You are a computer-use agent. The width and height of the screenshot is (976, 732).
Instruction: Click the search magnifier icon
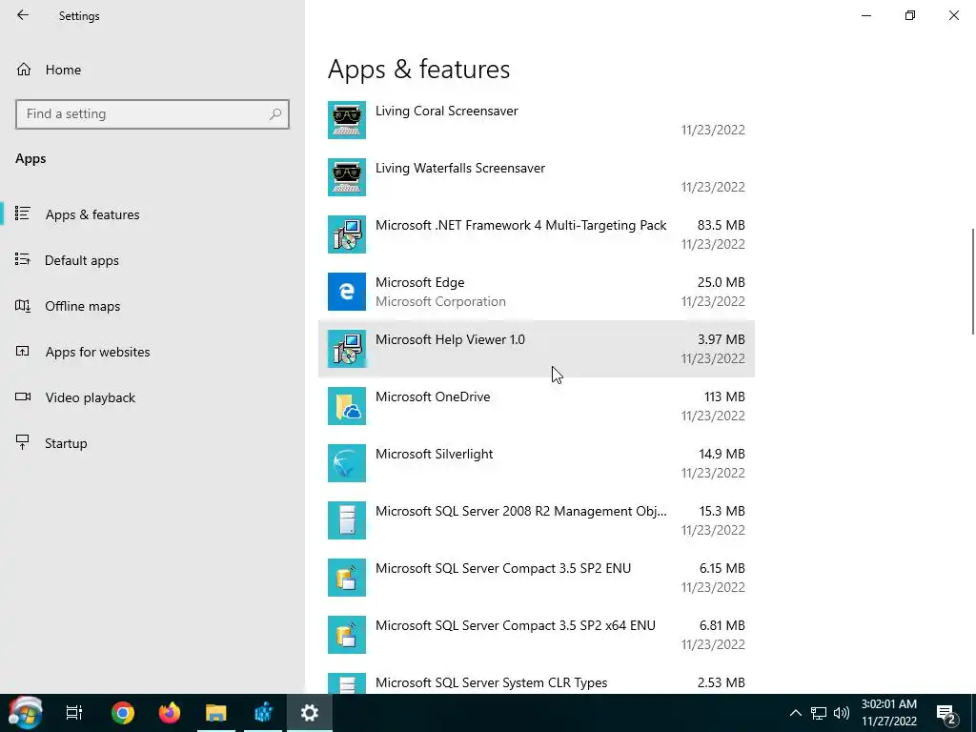[x=275, y=114]
